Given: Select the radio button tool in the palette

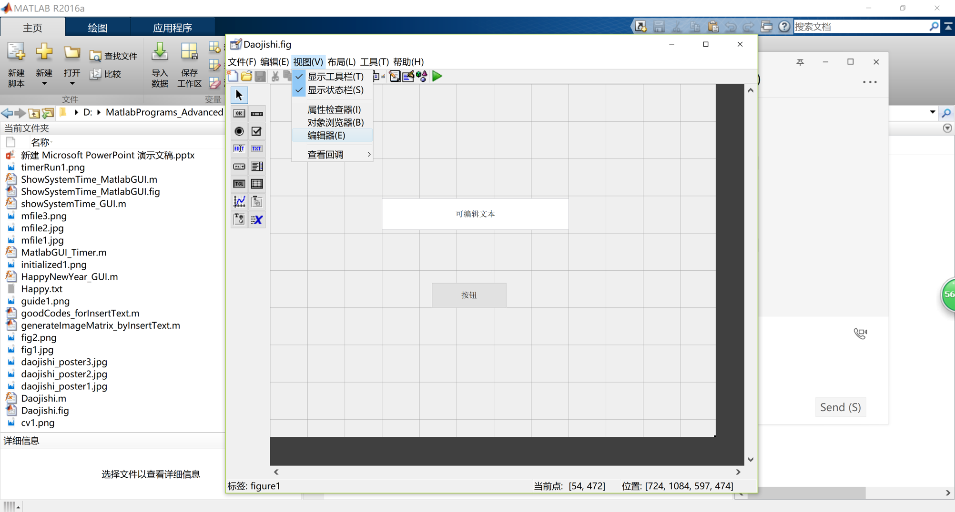Looking at the screenshot, I should pyautogui.click(x=239, y=131).
